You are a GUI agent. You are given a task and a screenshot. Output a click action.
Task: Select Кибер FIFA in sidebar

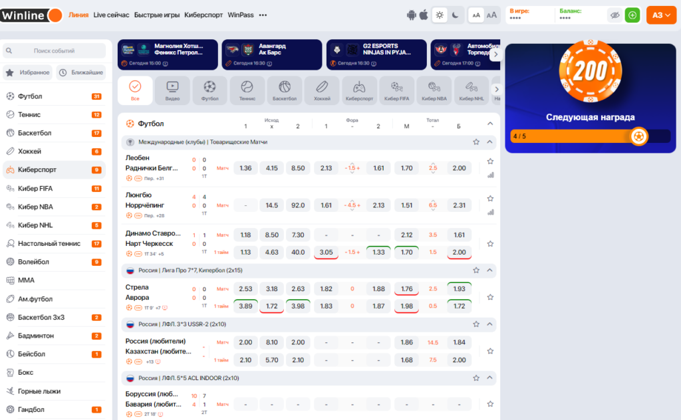(54, 188)
